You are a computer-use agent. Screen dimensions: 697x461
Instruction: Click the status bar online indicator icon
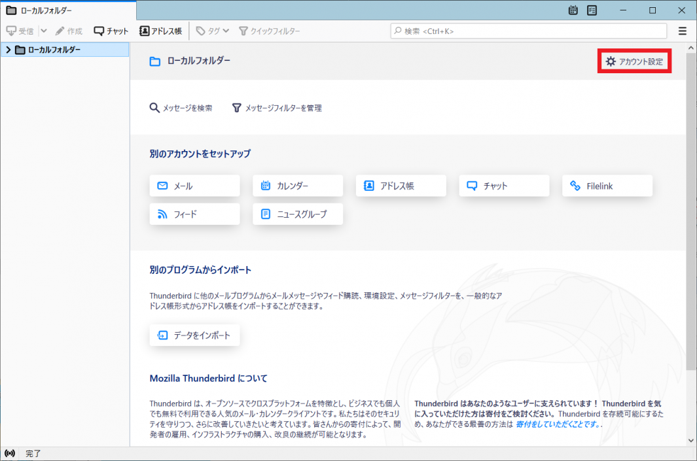pos(10,453)
